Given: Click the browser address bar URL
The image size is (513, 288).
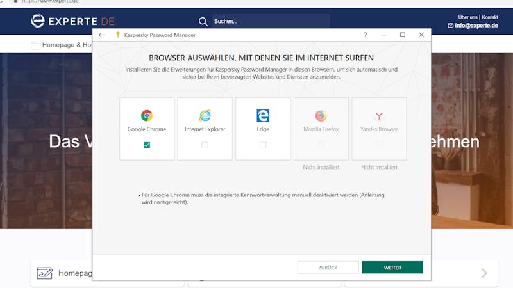Looking at the screenshot, I should click(51, 2).
